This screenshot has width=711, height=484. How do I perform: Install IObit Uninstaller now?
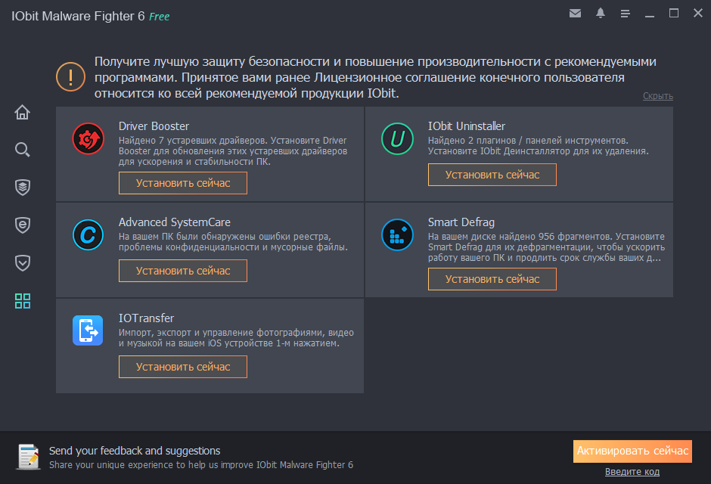click(492, 175)
